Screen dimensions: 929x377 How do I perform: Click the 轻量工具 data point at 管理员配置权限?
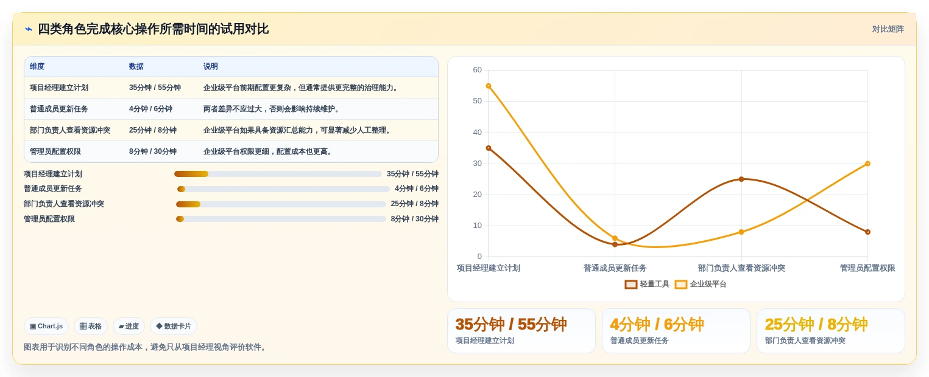[x=867, y=232]
